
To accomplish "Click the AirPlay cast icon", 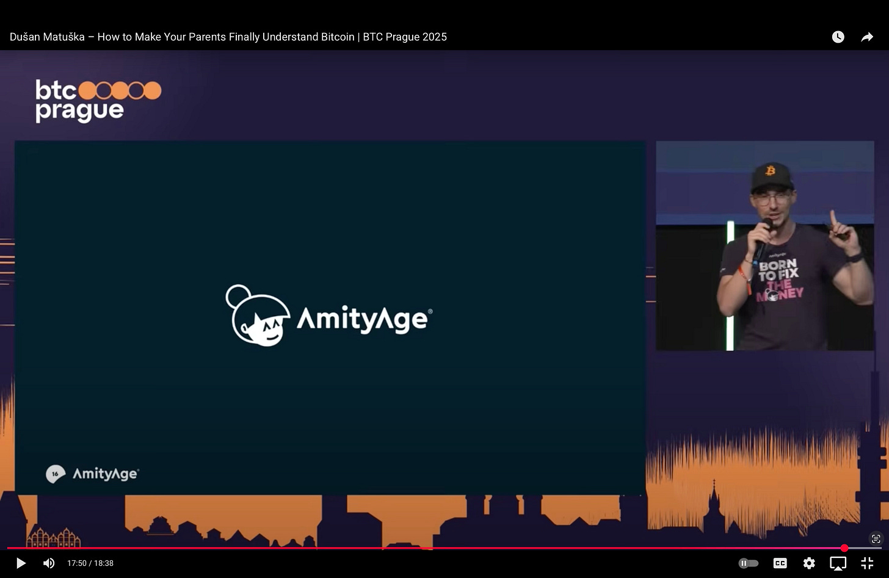I will tap(838, 563).
